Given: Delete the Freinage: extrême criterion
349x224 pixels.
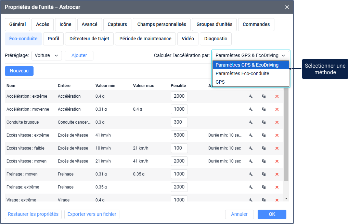Looking at the screenshot, I should point(277,187).
